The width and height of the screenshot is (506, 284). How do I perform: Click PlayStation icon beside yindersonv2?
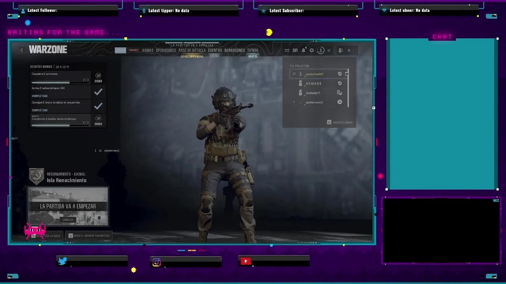(x=340, y=102)
